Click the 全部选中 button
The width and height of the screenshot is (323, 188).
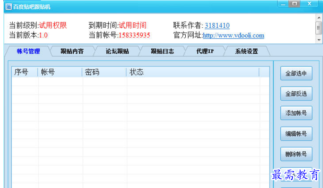click(x=296, y=73)
